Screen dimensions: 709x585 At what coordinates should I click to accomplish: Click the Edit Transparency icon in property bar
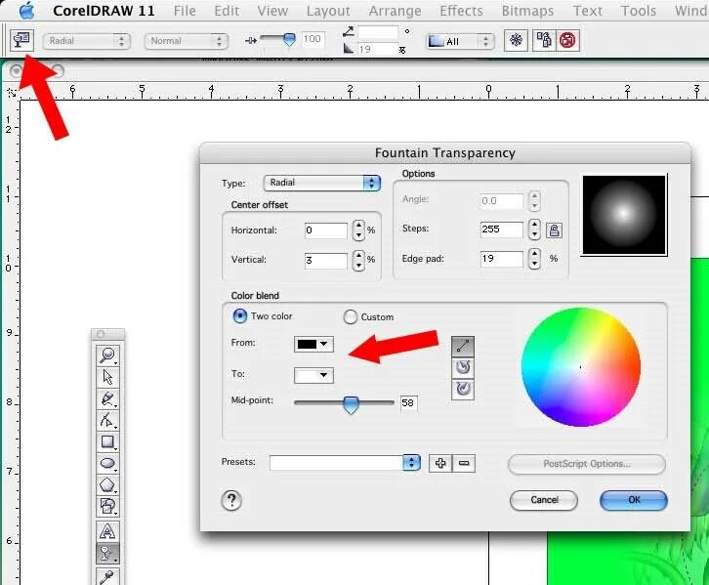coord(21,40)
